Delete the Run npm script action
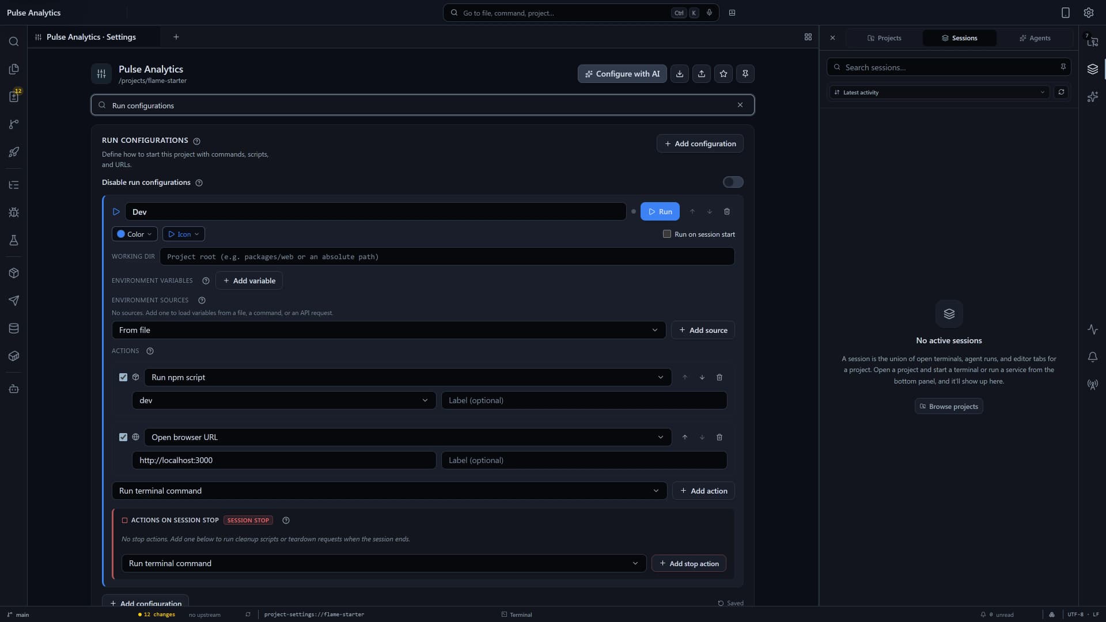Viewport: 1106px width, 622px height. tap(719, 377)
